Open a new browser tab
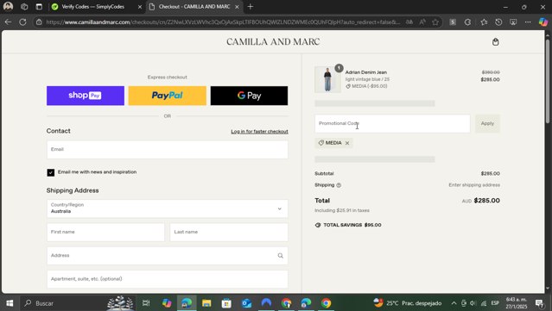Viewport: 552px width, 311px height. (x=251, y=7)
